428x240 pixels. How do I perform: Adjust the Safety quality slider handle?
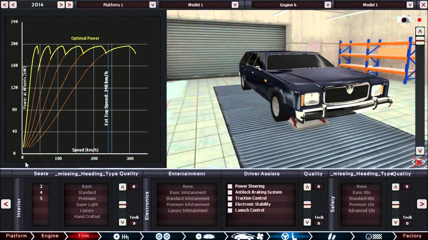396,204
